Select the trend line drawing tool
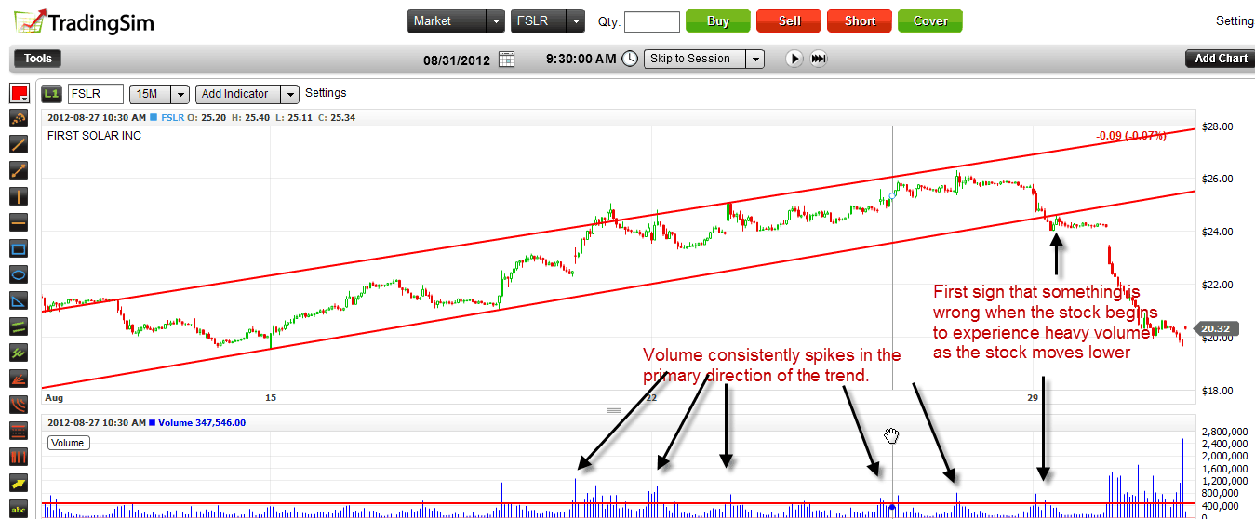Screen dimensions: 1255x519 coord(19,144)
